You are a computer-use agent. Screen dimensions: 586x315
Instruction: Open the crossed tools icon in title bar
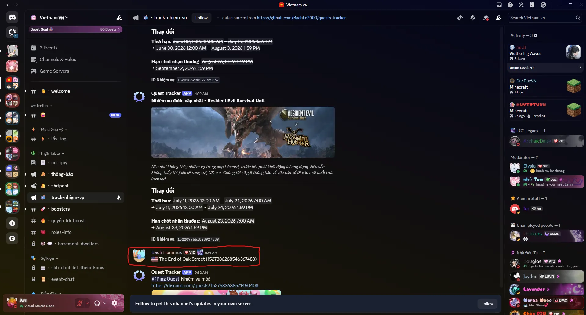coord(521,5)
